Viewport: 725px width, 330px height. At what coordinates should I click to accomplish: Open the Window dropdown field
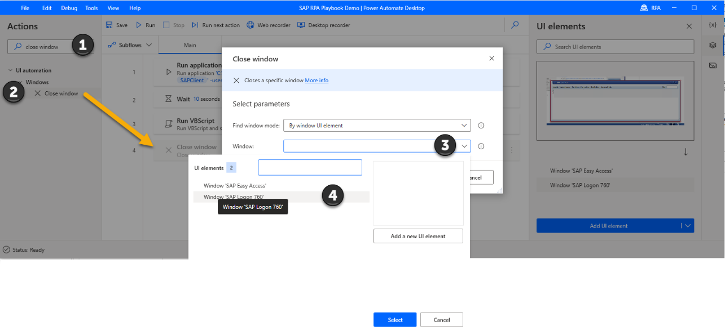377,146
